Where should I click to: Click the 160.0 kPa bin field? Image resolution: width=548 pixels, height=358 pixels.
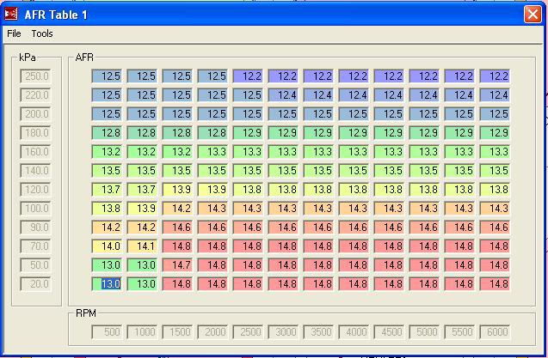[x=36, y=151]
